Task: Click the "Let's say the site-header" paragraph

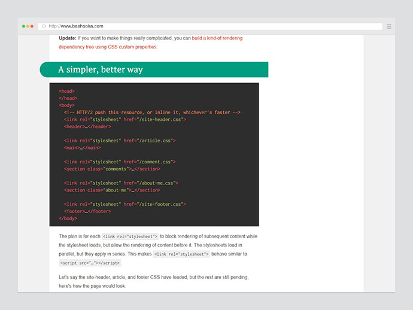Action: (x=154, y=281)
